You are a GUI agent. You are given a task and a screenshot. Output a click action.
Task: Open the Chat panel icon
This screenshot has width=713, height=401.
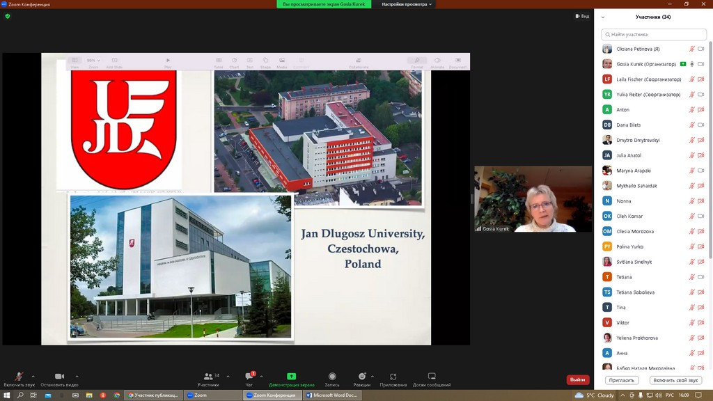pyautogui.click(x=249, y=377)
